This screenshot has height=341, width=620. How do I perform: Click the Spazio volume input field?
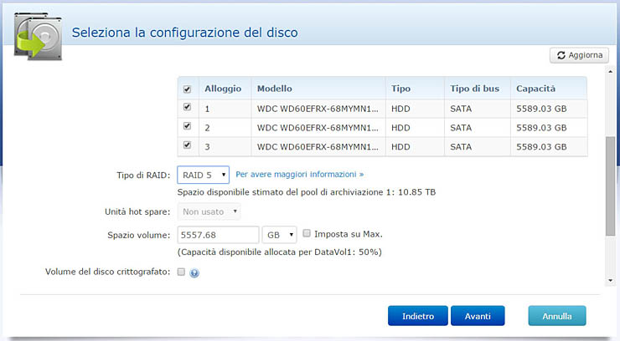click(x=218, y=235)
